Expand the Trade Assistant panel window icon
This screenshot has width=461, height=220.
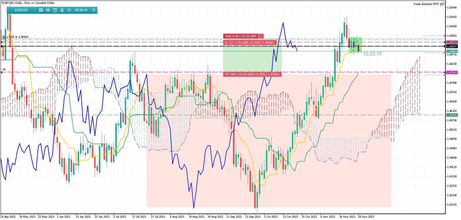(94, 10)
